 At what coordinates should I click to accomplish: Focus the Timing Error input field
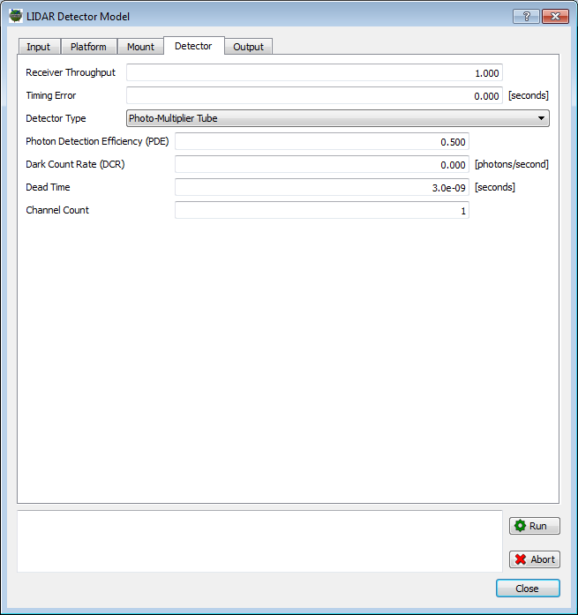(x=314, y=95)
